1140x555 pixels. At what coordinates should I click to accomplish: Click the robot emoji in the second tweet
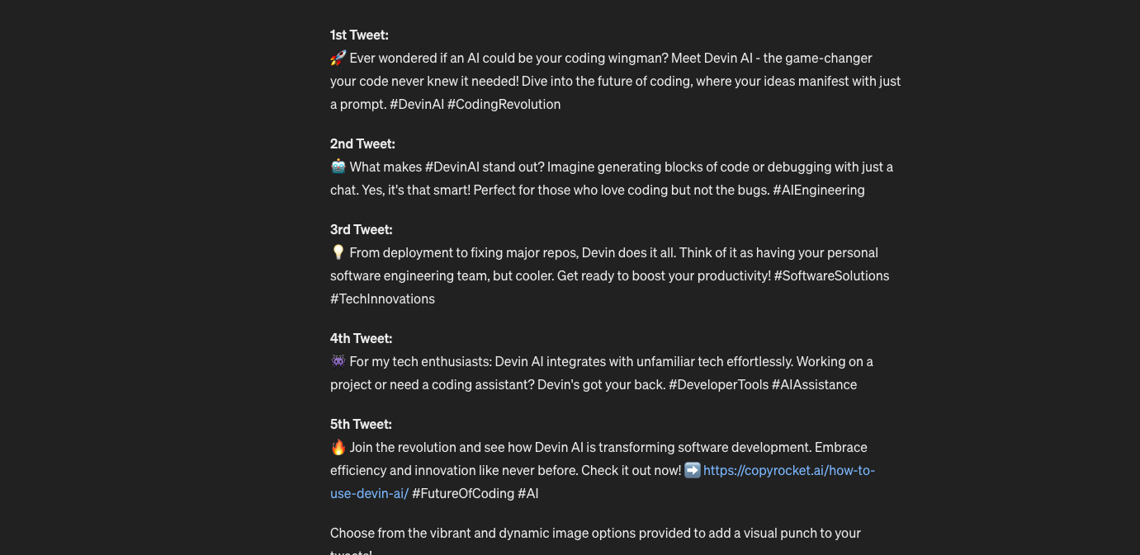(x=338, y=167)
